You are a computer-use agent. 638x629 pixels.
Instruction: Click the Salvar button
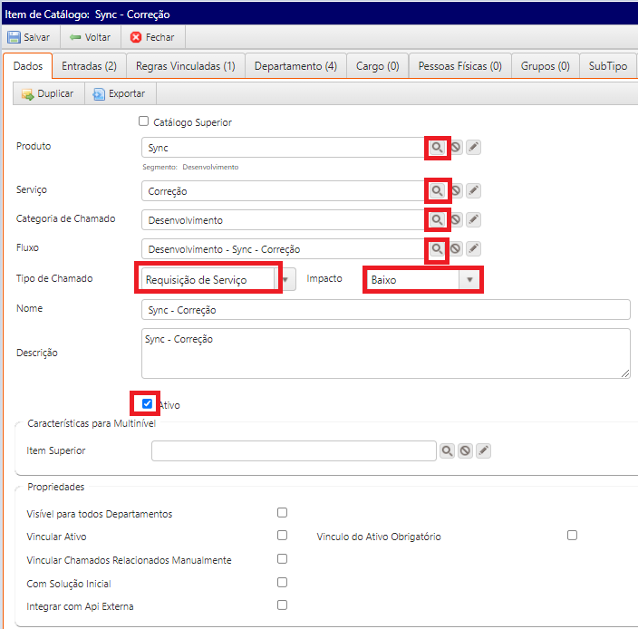(29, 37)
